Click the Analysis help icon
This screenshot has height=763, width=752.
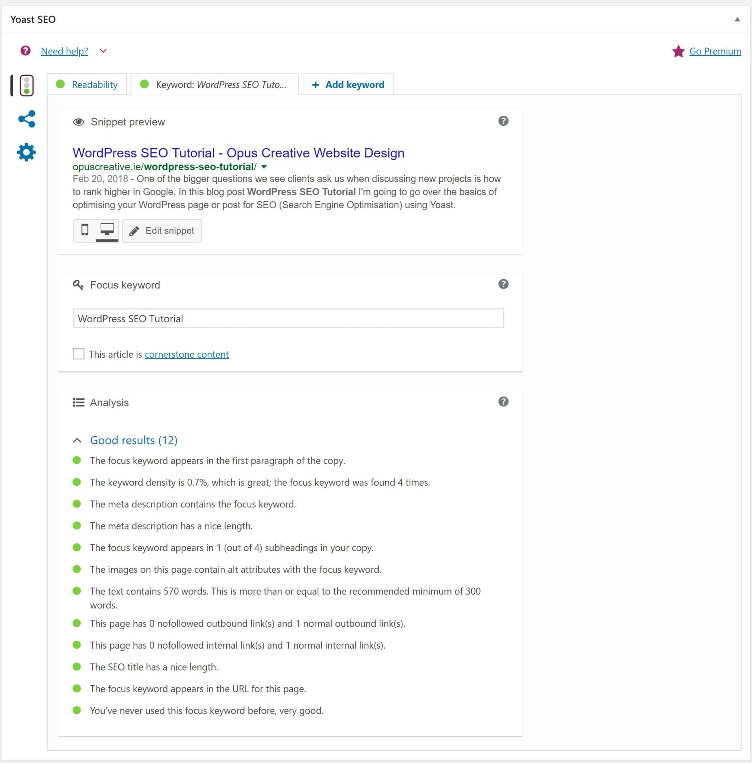(x=504, y=402)
